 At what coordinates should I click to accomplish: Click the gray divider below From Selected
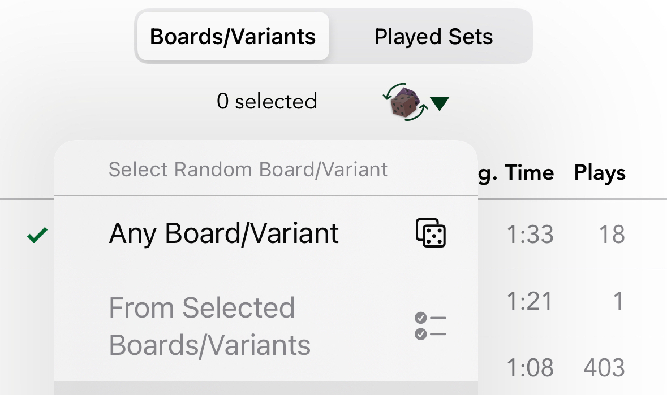[x=266, y=388]
